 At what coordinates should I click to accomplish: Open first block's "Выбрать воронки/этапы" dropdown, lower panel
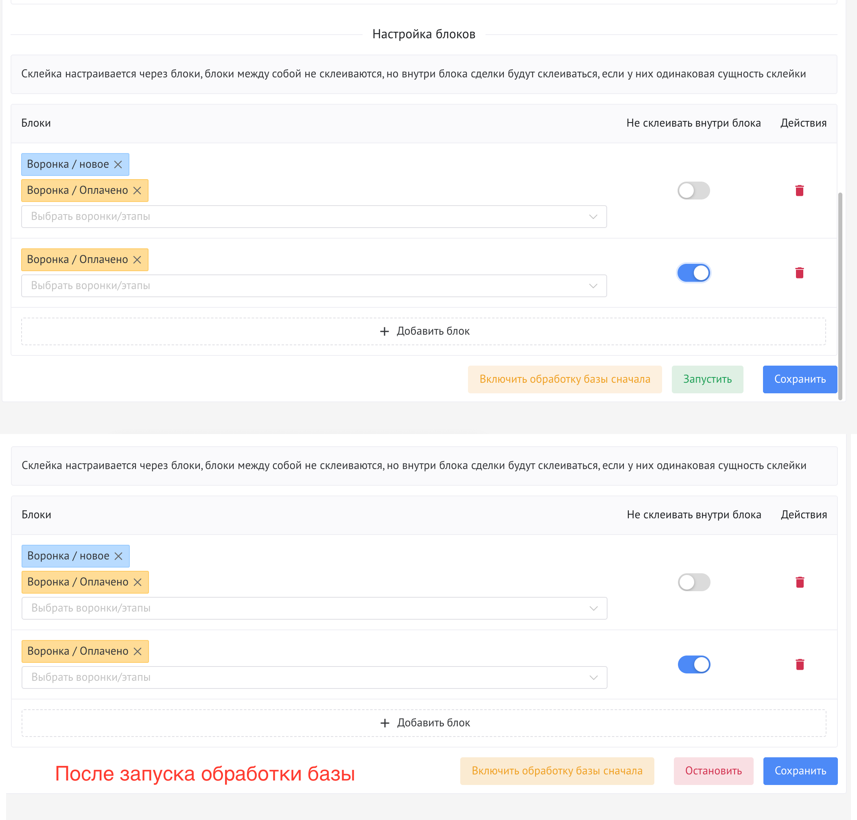[x=314, y=608]
